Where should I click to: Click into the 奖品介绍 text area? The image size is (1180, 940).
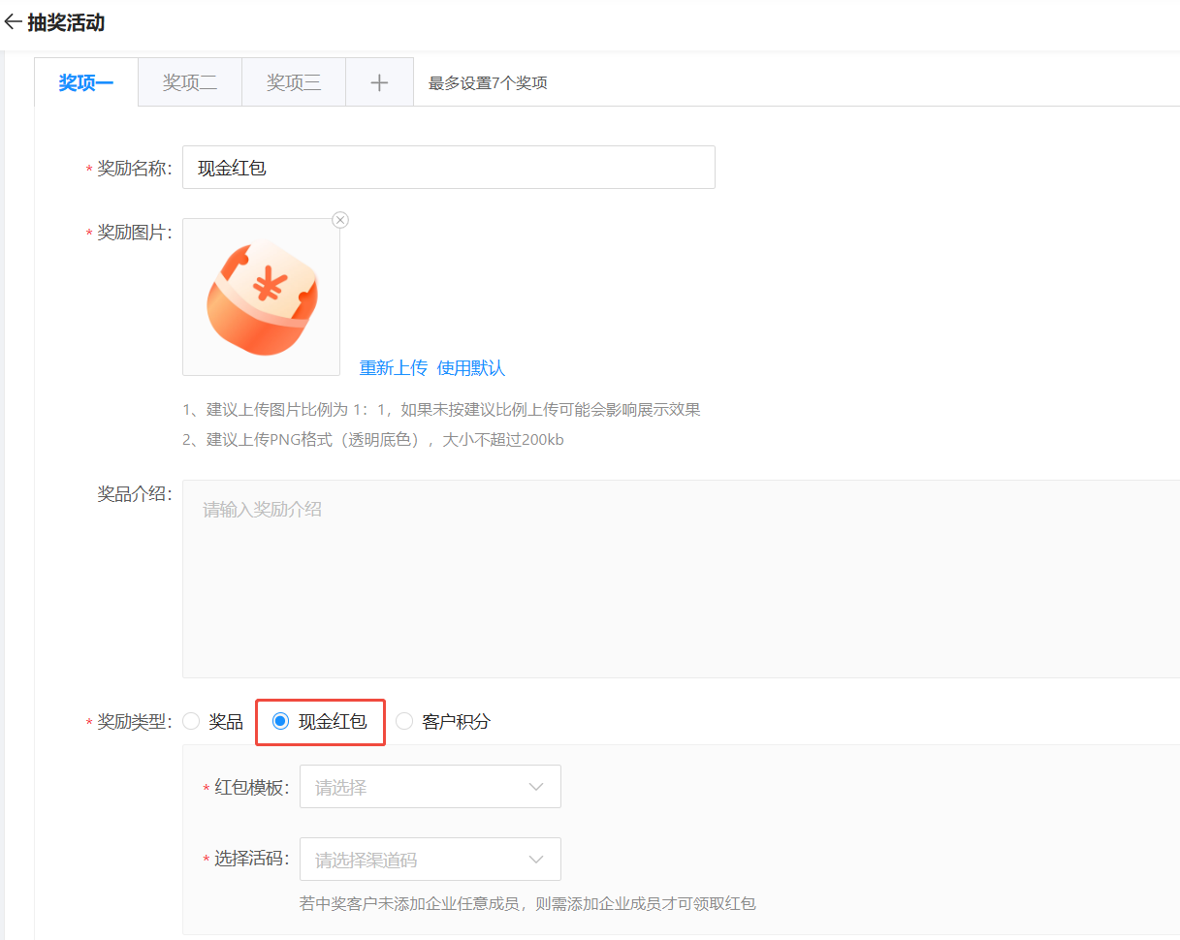pos(679,579)
